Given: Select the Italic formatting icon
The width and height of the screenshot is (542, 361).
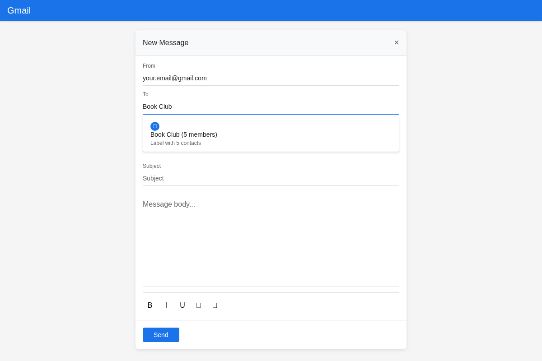Looking at the screenshot, I should pyautogui.click(x=166, y=305).
